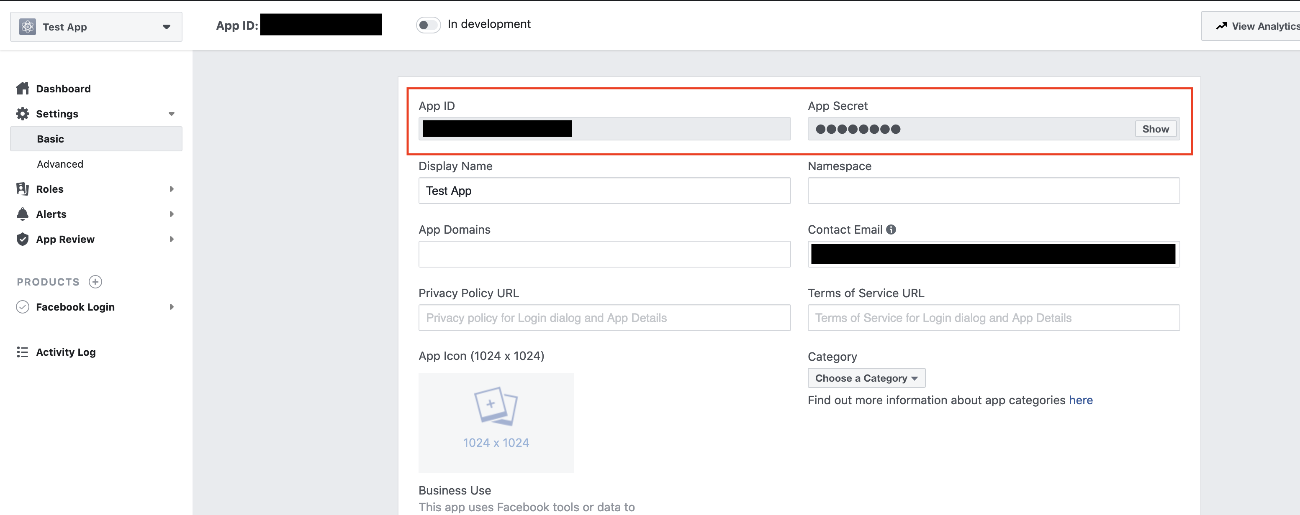Expand the Alerts submenu arrow
The image size is (1300, 515).
[172, 214]
